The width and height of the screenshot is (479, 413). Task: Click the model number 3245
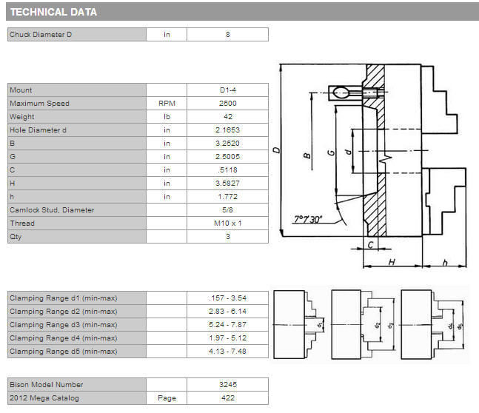point(227,385)
